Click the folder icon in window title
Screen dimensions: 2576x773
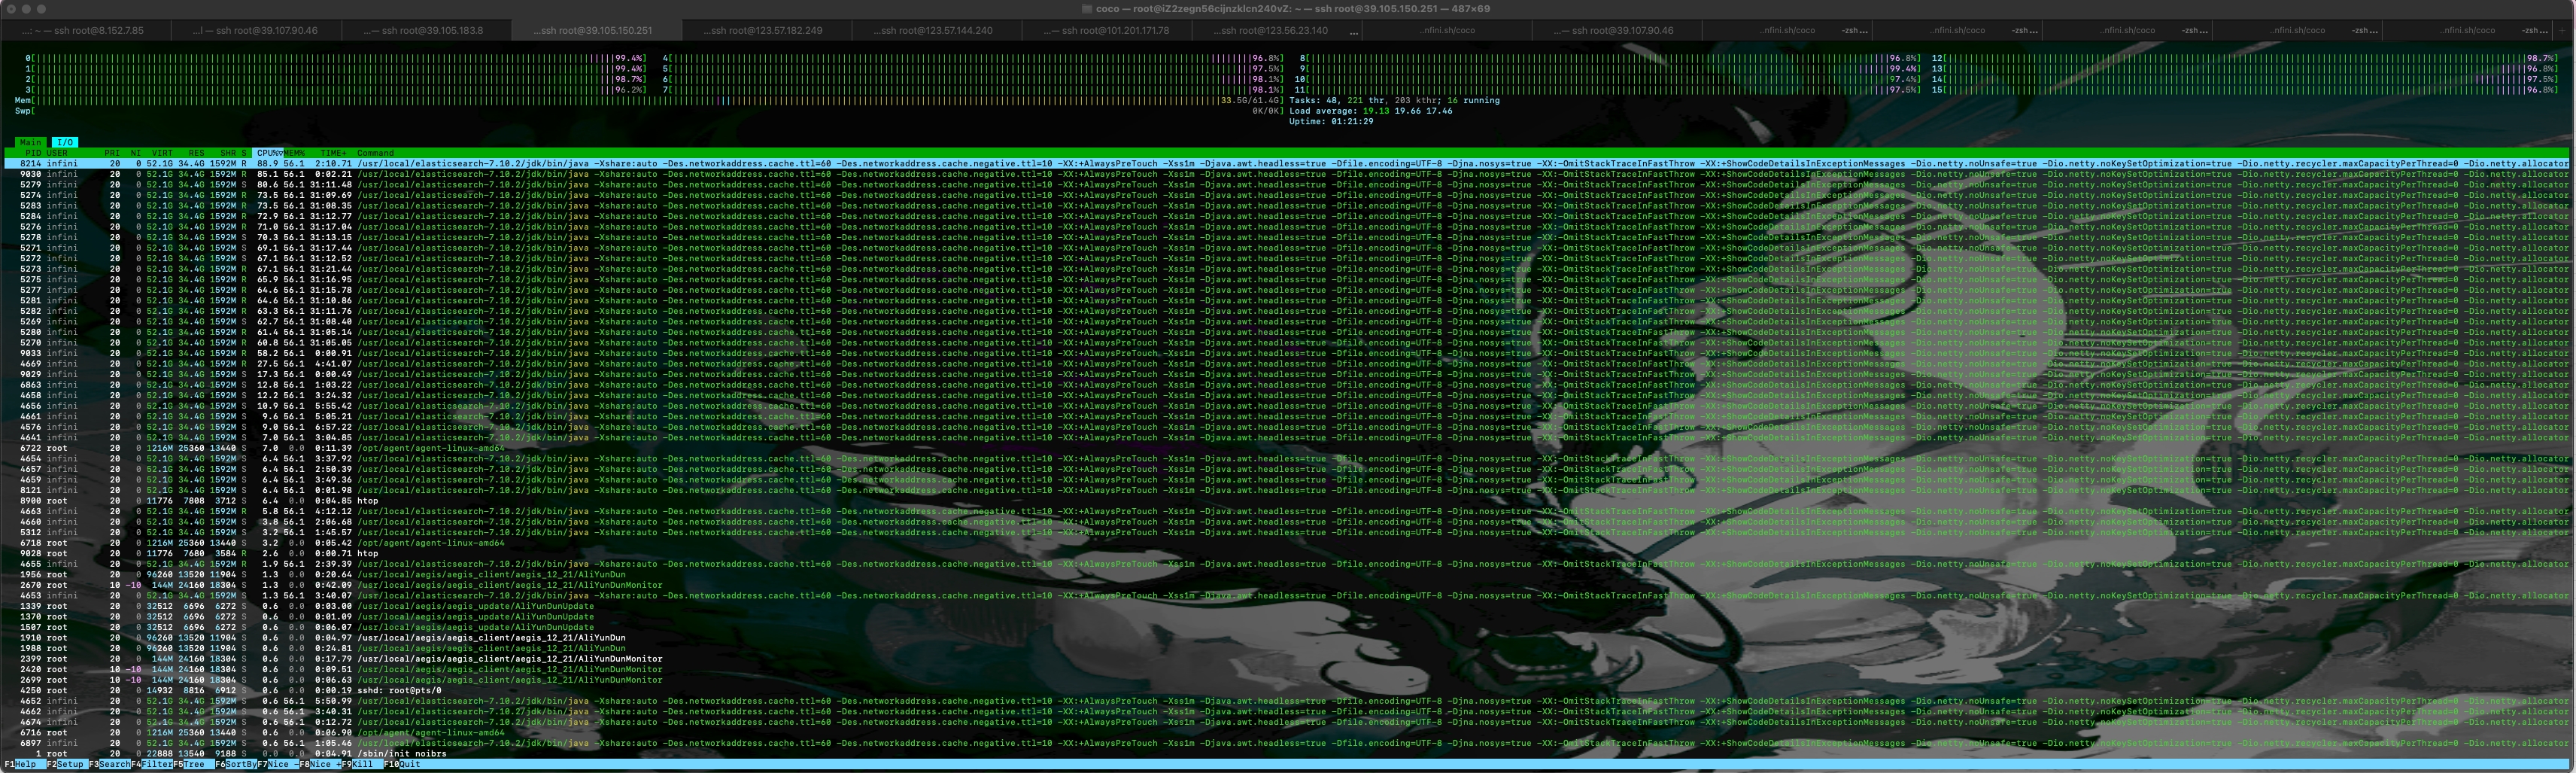pos(1086,8)
